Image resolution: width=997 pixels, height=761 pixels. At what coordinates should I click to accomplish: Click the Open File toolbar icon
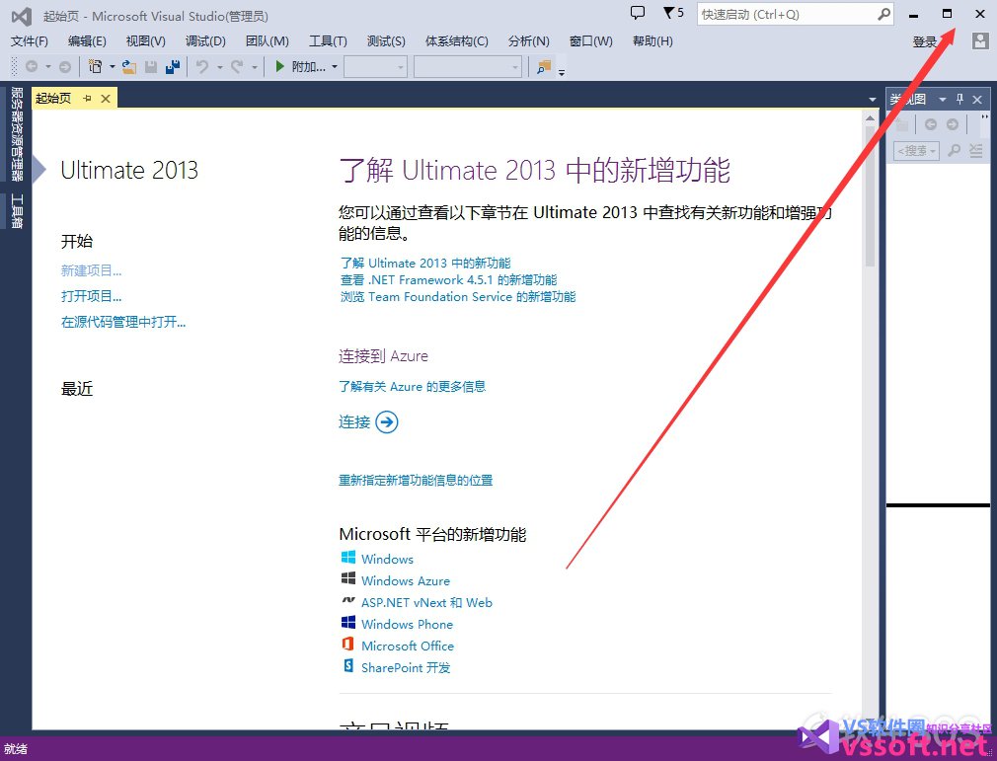tap(129, 66)
